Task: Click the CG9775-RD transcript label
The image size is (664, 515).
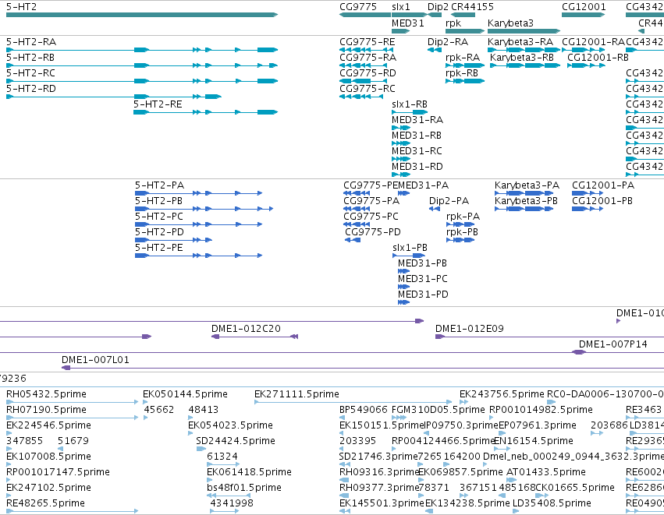Action: pos(368,73)
